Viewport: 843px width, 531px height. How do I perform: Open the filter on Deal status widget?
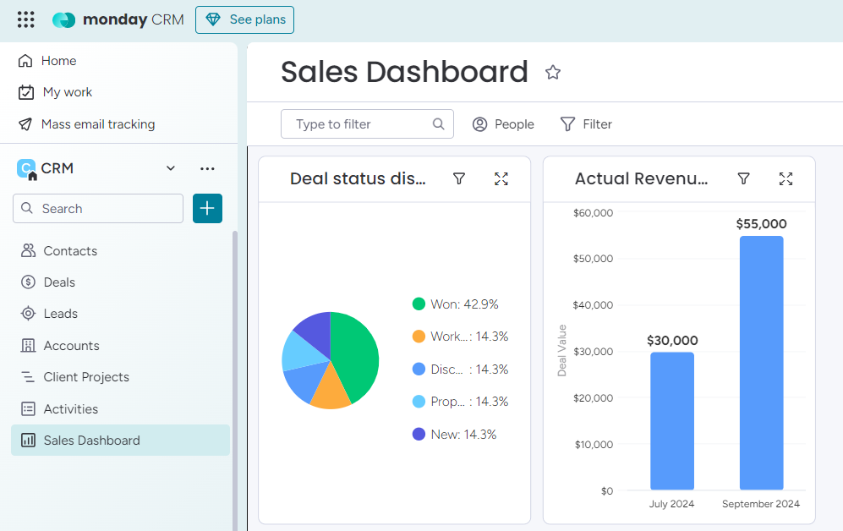pyautogui.click(x=459, y=178)
